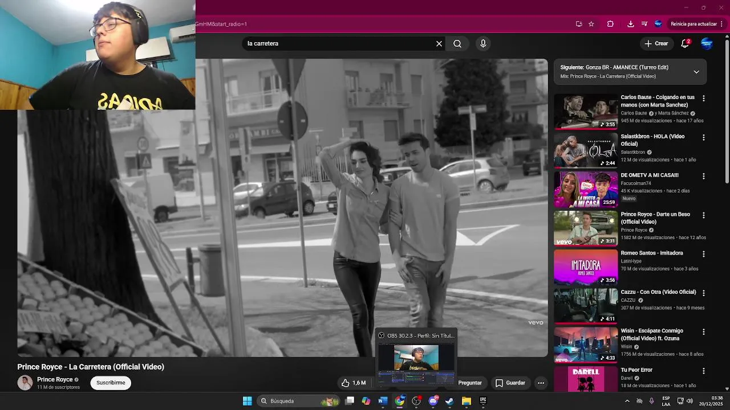Switch to Chrome in the taskbar
The image size is (730, 410).
[400, 401]
